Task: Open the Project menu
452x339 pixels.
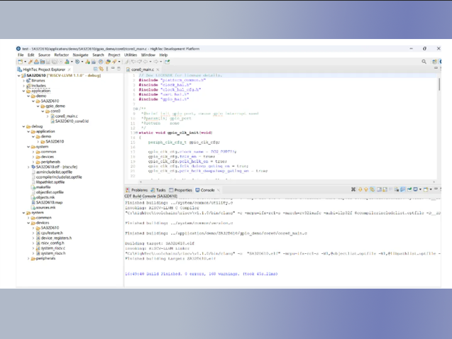Action: (114, 55)
